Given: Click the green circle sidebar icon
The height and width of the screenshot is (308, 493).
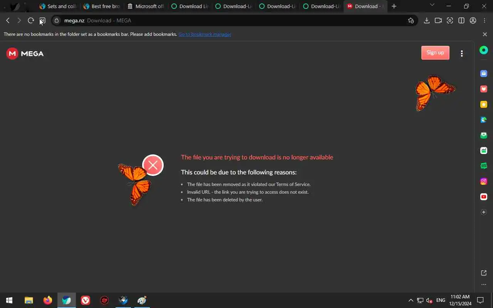Looking at the screenshot, I should pyautogui.click(x=484, y=50).
